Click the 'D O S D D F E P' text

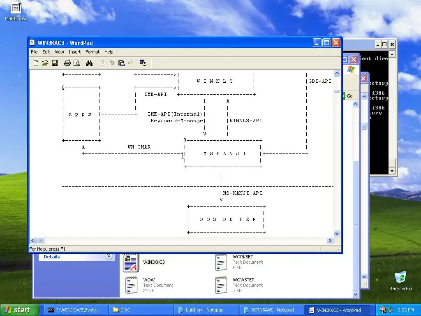[228, 219]
